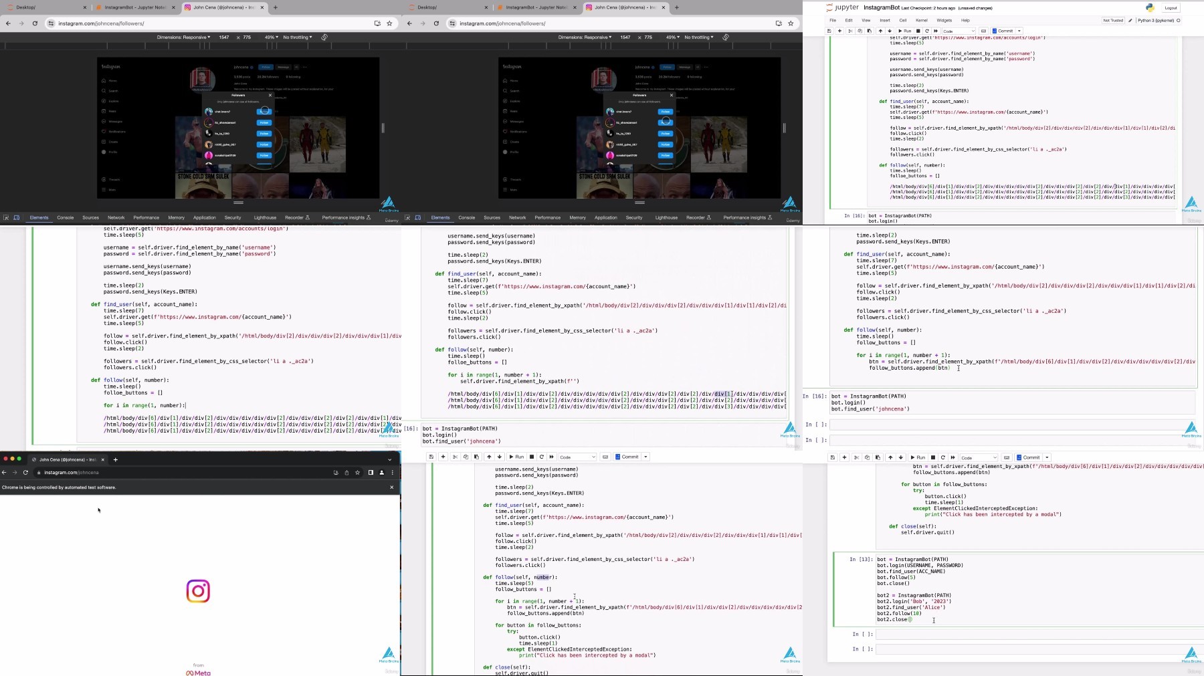1204x676 pixels.
Task: Select inspect element cursor icon in leftmost DevTools
Action: tap(6, 217)
